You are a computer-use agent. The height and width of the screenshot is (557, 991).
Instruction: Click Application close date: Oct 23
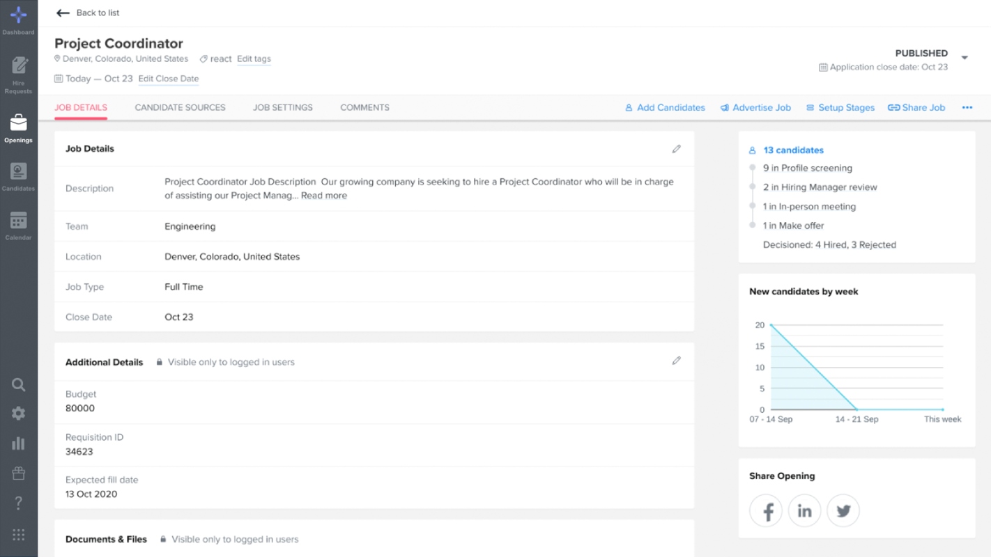pos(889,68)
